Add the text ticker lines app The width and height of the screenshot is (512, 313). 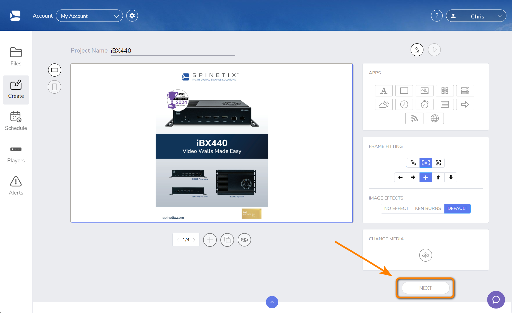pyautogui.click(x=445, y=105)
